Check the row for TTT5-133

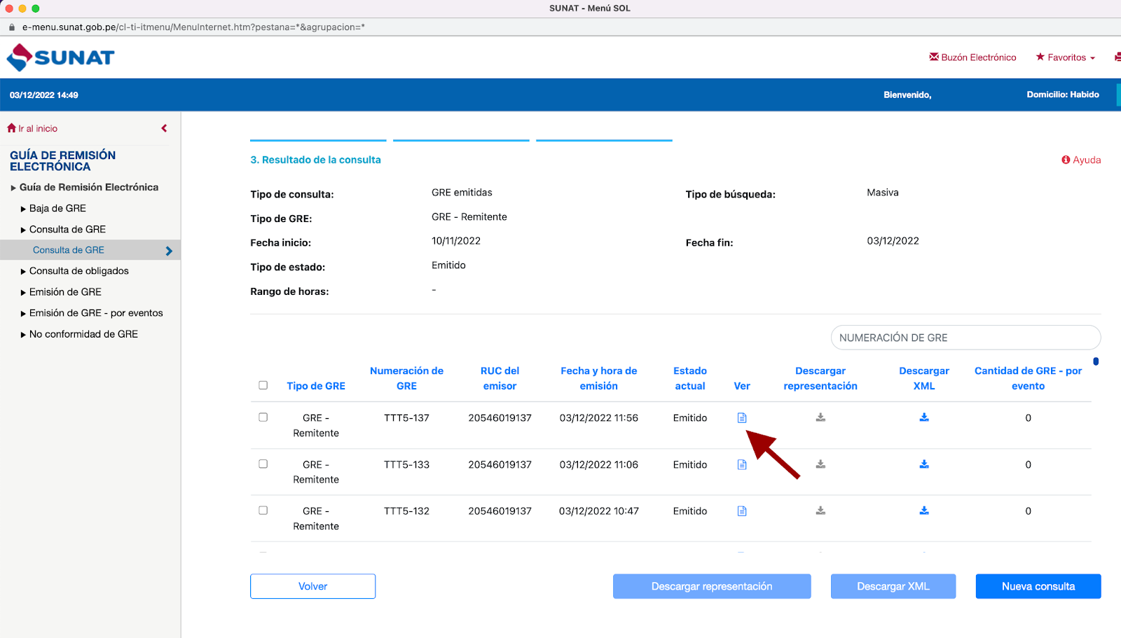pyautogui.click(x=263, y=464)
